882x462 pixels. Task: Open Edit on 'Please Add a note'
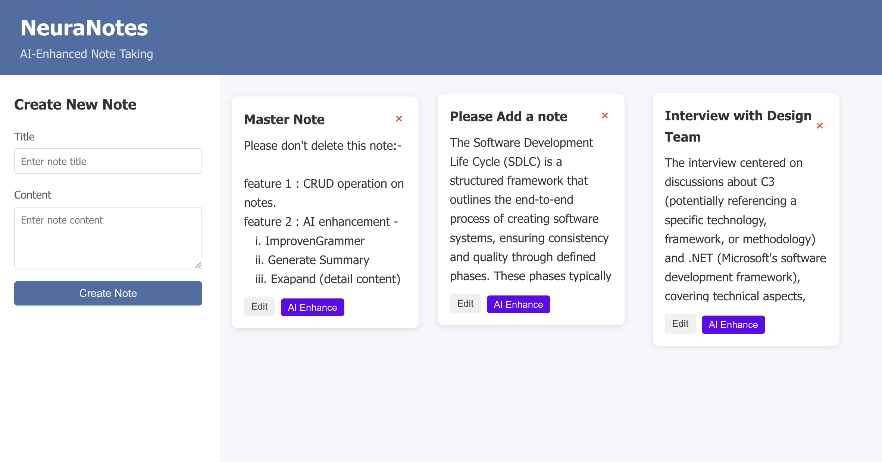click(465, 304)
